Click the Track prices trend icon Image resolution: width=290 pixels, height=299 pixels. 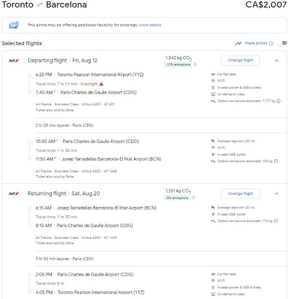click(x=239, y=43)
